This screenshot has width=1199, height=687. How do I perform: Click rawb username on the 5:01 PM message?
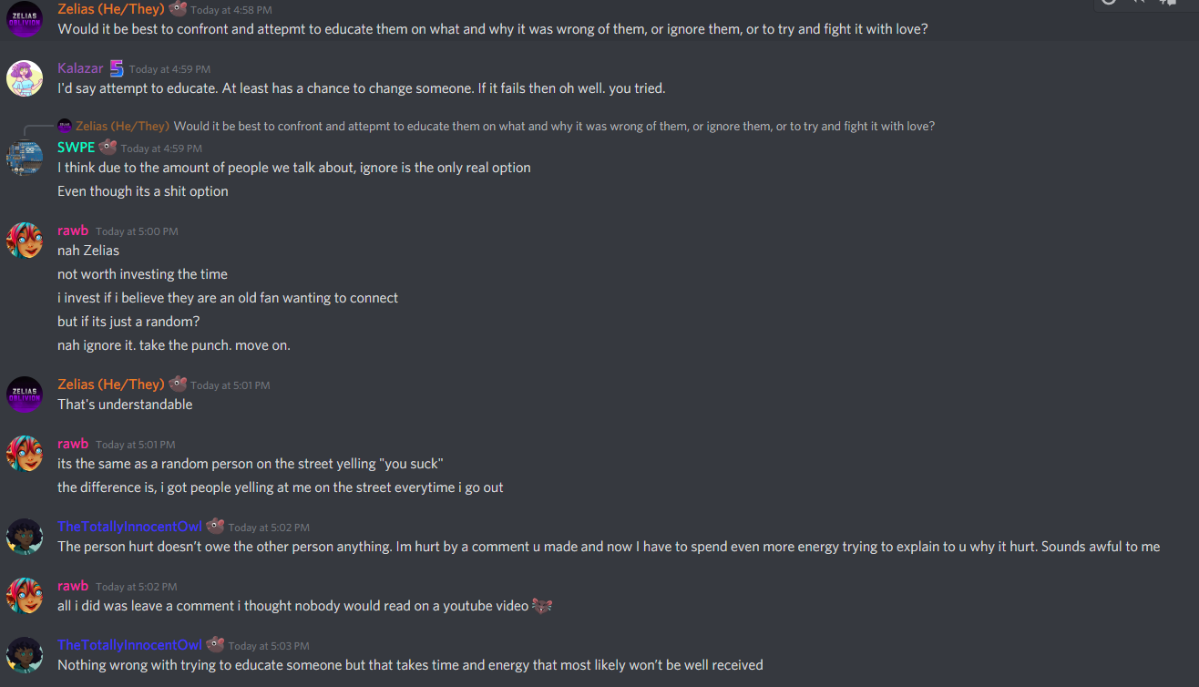[x=73, y=444]
